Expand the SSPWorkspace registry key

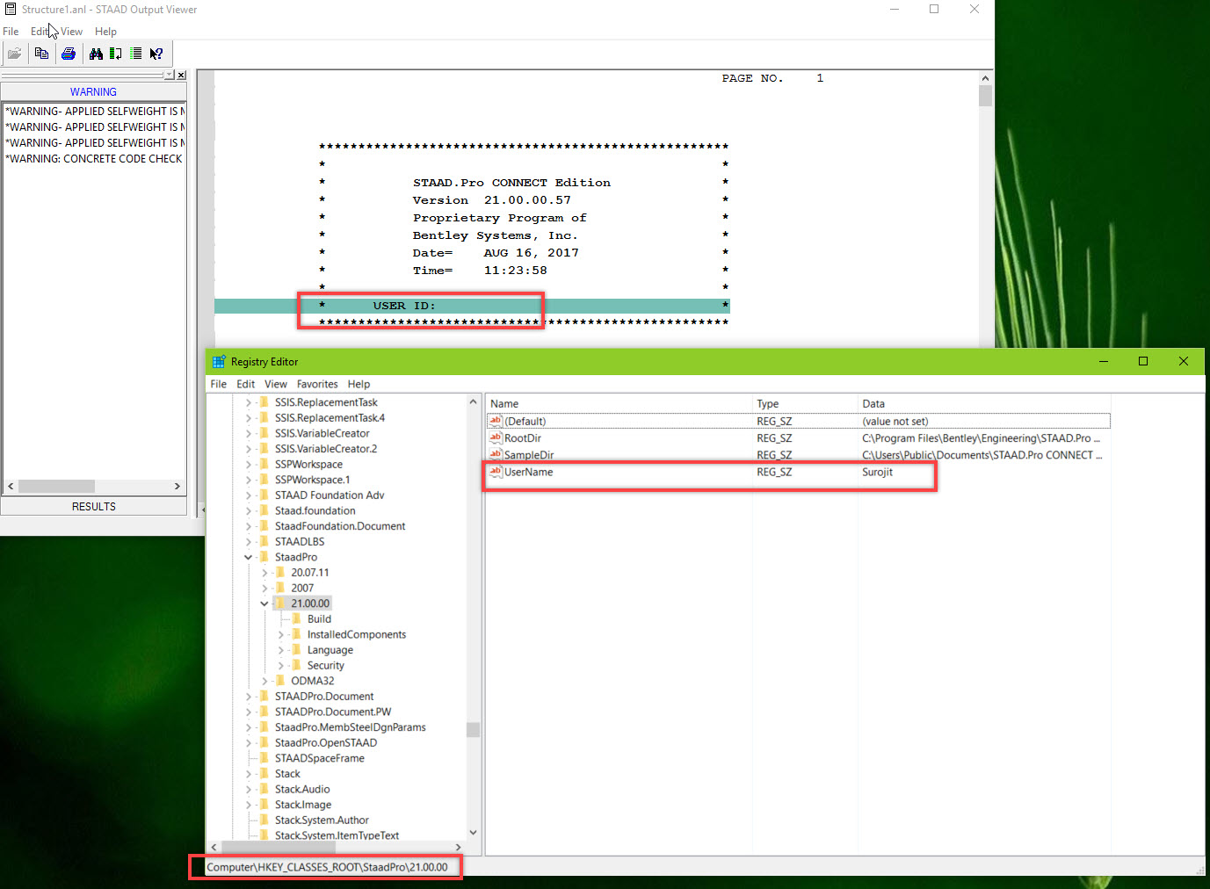249,464
